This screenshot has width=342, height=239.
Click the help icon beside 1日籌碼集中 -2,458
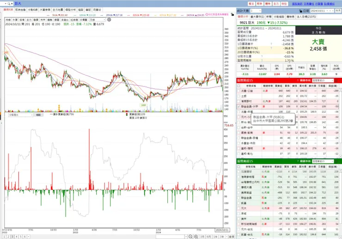coord(271,44)
